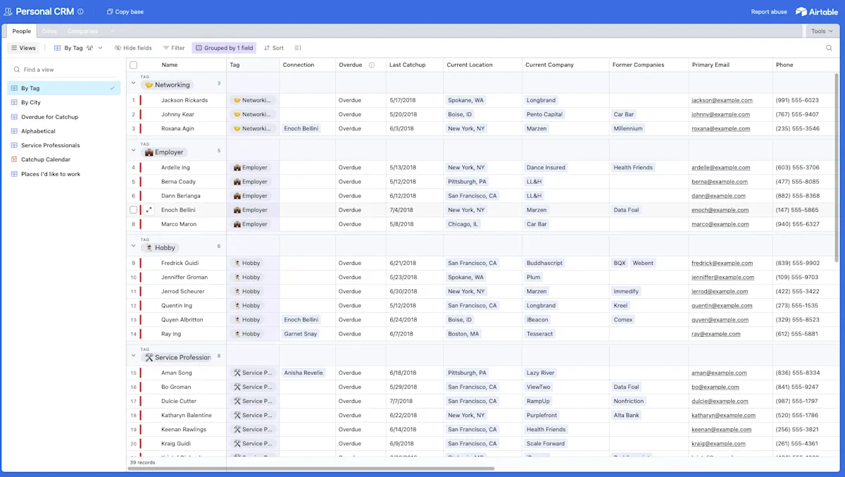Expand the Enoch Bellini record with the arrows icon
Screen dimensions: 845x477
149,210
